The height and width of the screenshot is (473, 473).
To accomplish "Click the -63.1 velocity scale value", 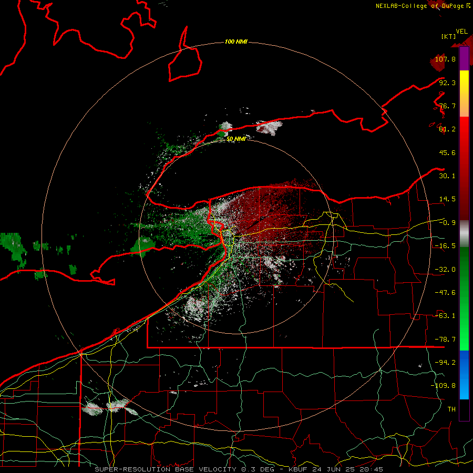I will tap(445, 315).
